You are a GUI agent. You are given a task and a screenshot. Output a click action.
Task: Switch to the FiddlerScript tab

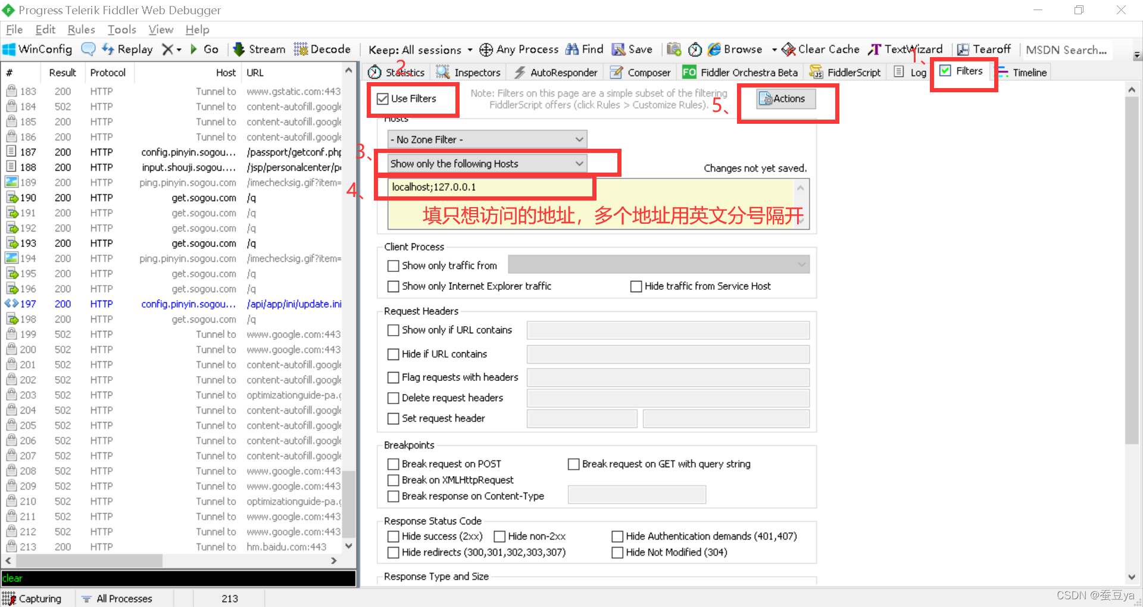(845, 73)
